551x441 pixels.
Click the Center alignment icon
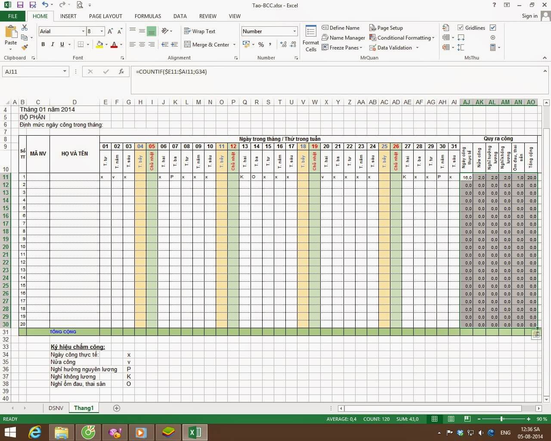point(142,44)
